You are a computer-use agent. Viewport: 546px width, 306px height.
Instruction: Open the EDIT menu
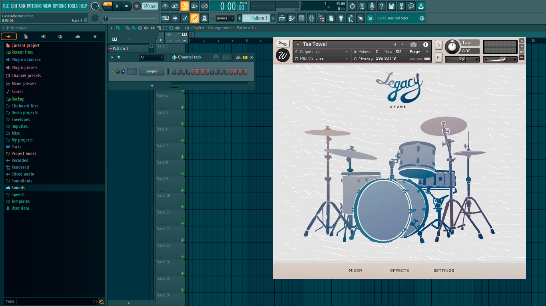[14, 6]
